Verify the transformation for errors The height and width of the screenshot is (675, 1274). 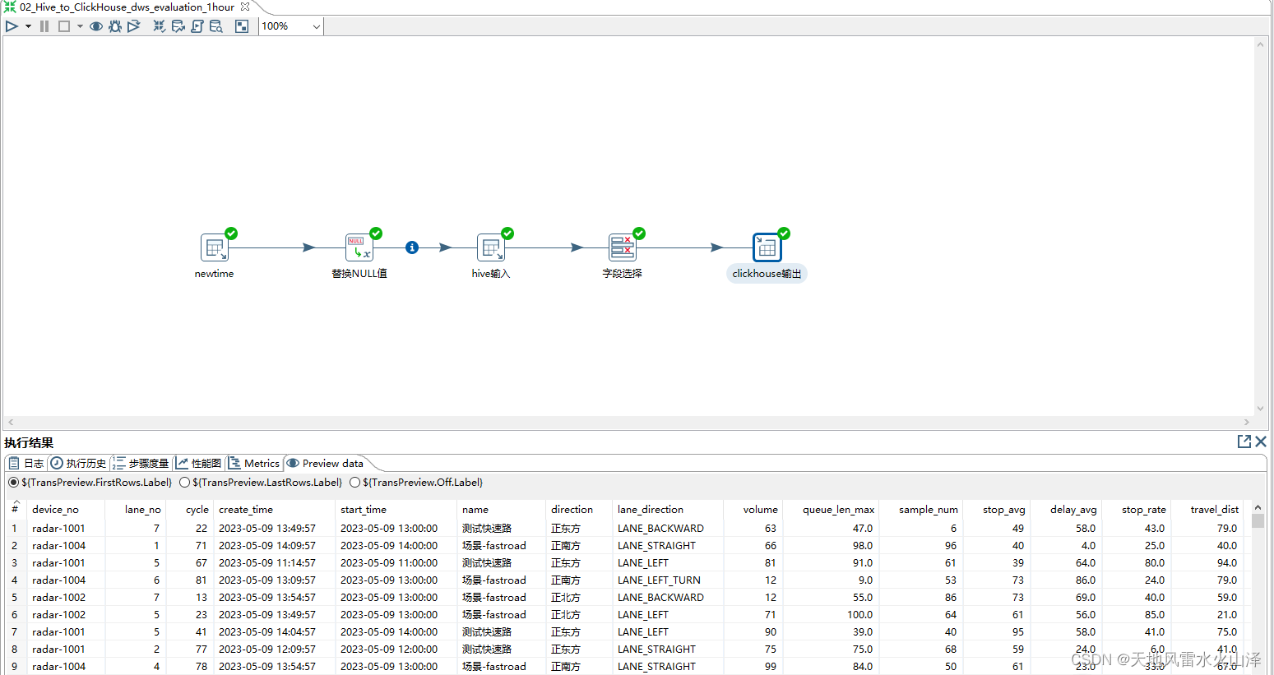159,25
